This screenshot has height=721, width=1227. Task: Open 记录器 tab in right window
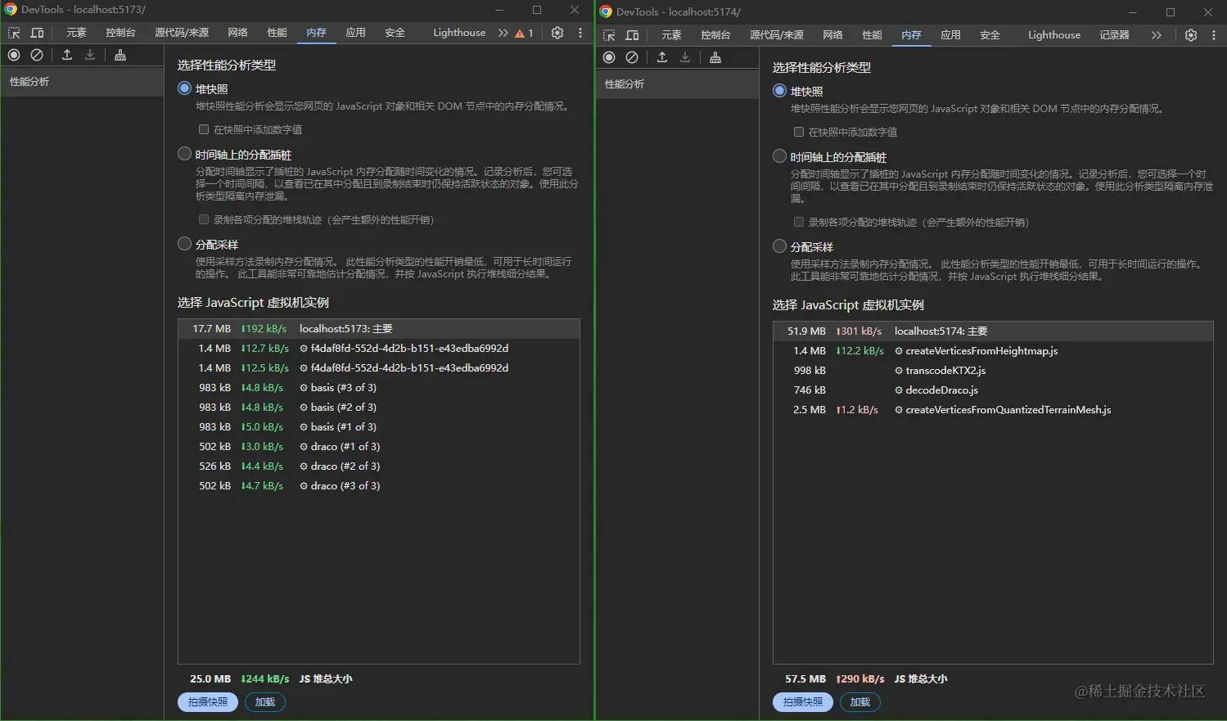1114,35
